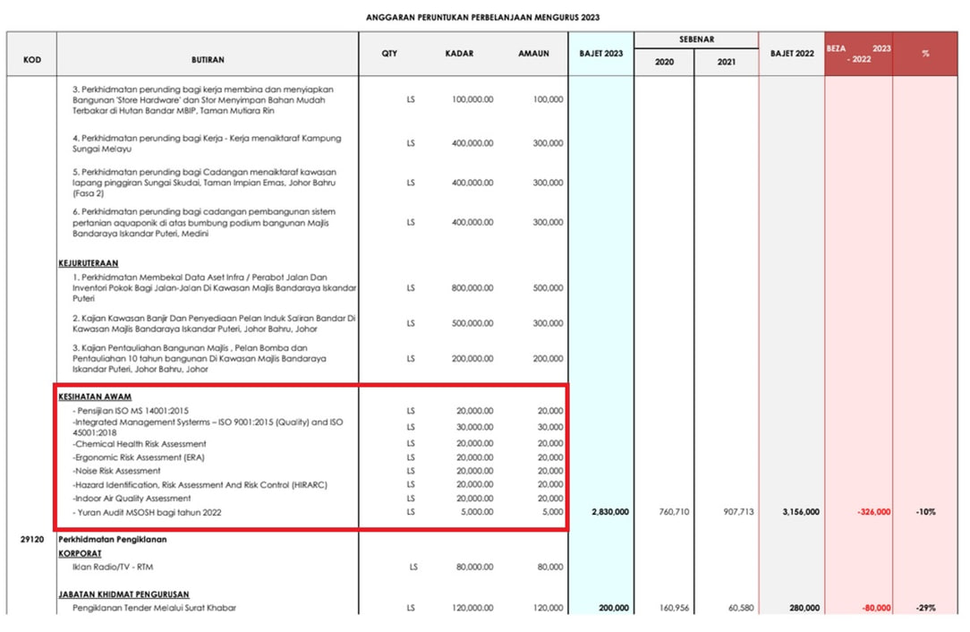Click code 29120 in KOD column
The width and height of the screenshot is (970, 632).
[32, 540]
